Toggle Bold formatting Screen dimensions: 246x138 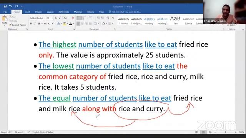pyautogui.click(x=31, y=24)
